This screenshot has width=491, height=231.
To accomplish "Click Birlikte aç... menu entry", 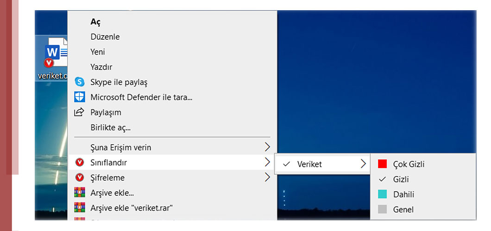I will pos(110,127).
